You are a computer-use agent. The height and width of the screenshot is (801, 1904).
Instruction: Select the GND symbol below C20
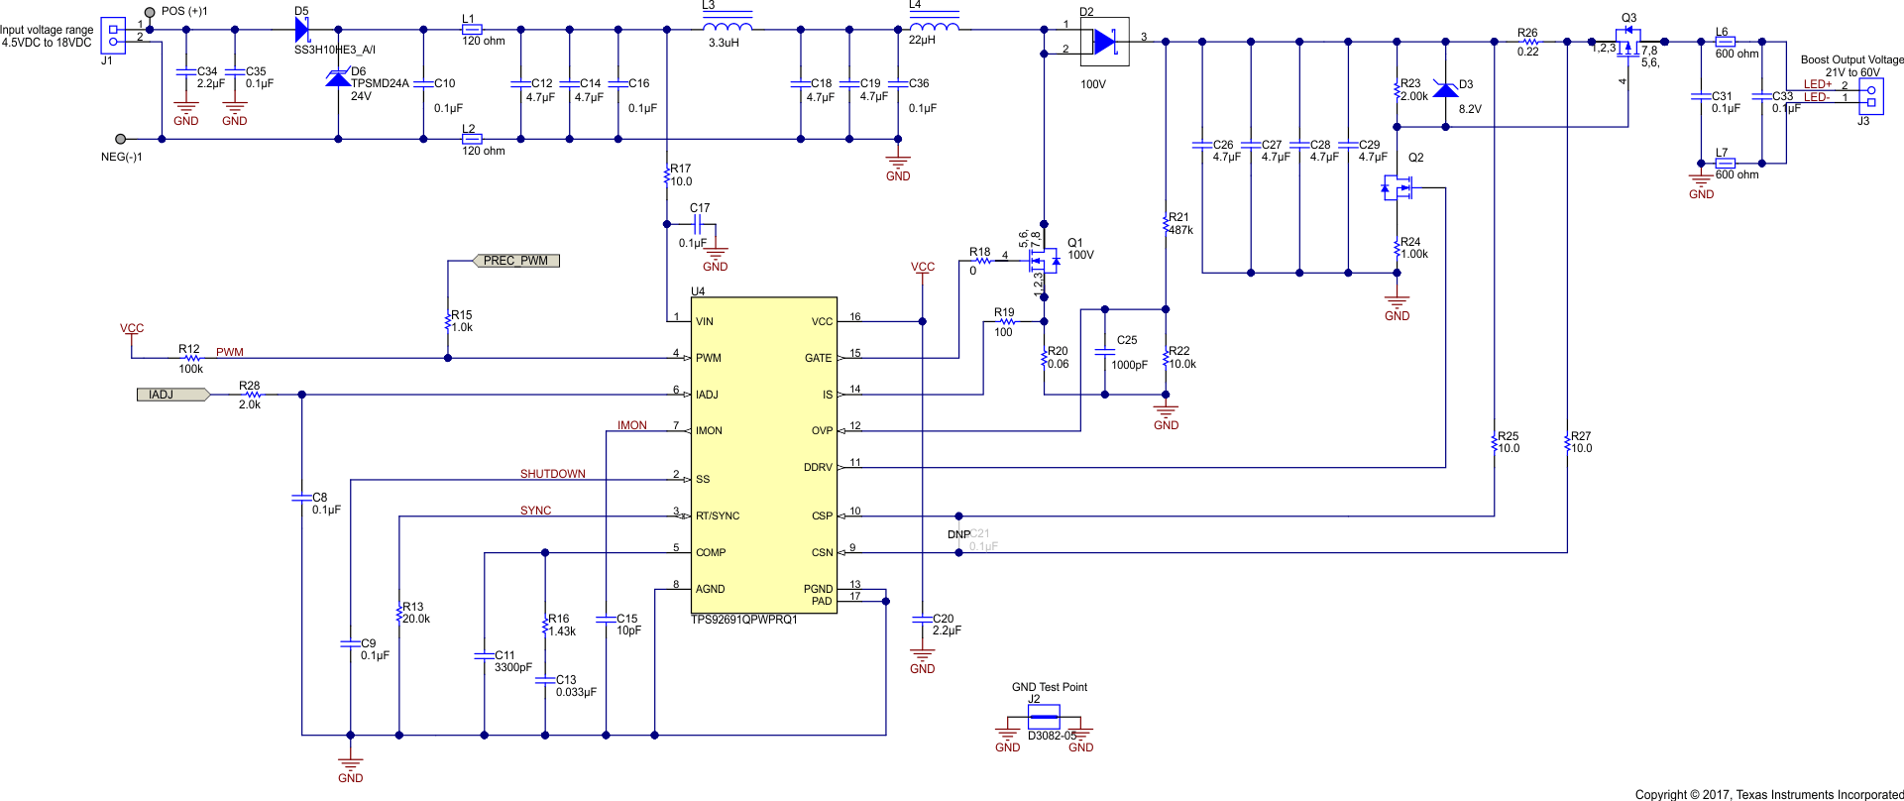point(923,661)
